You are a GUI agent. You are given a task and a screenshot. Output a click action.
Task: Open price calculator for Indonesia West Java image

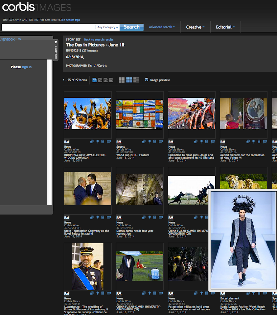coord(103,142)
